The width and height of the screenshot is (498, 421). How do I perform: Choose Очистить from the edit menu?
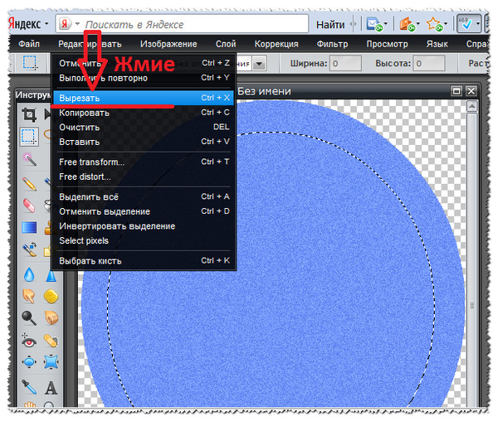pos(144,127)
